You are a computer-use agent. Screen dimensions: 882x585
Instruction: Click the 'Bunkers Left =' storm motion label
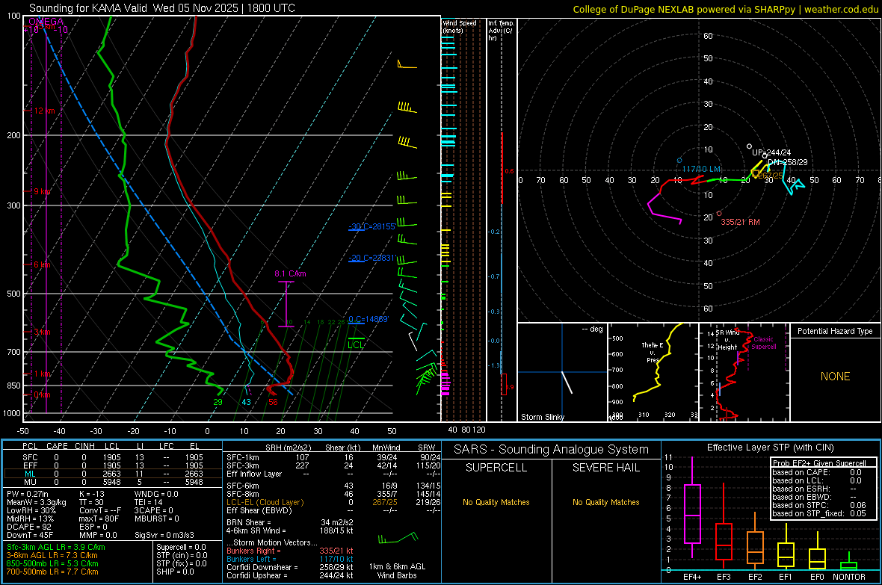click(x=251, y=559)
